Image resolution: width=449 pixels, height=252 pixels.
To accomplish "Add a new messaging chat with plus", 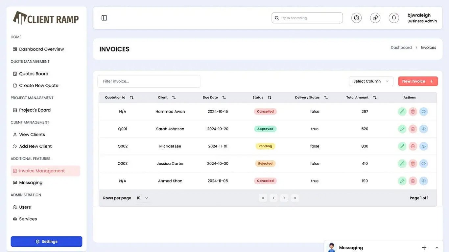I will pos(424,248).
